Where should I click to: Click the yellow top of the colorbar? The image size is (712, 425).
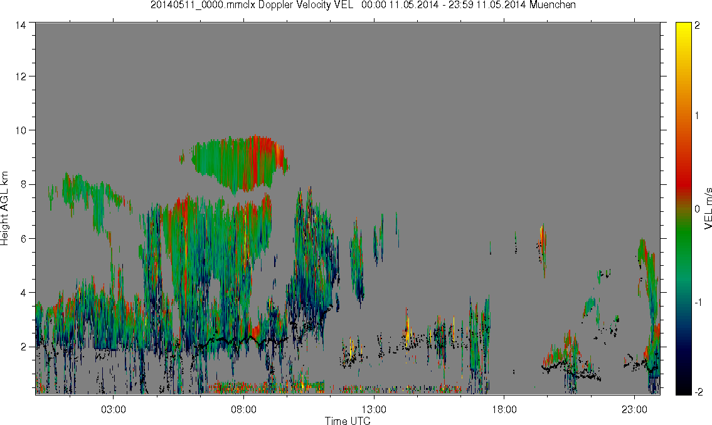pyautogui.click(x=683, y=27)
